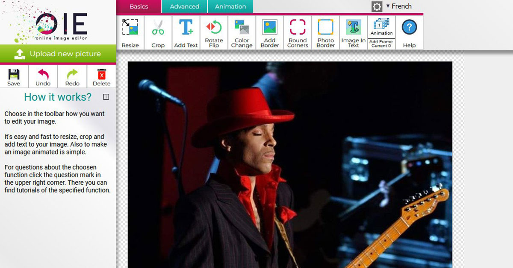Click Upload new picture button

click(x=58, y=54)
